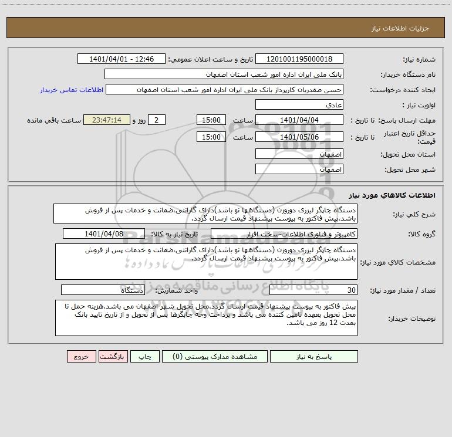Screen dimensions: 452x437
Task: Click the گروه کالا field
Action: (284, 234)
